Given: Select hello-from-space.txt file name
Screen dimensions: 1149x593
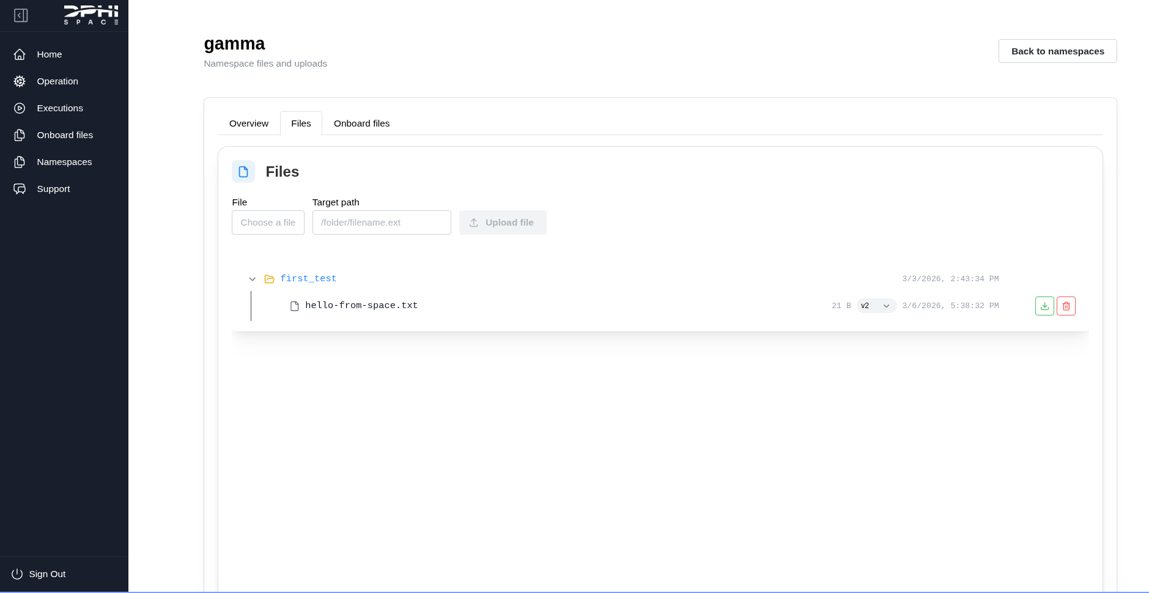Looking at the screenshot, I should pyautogui.click(x=361, y=306).
